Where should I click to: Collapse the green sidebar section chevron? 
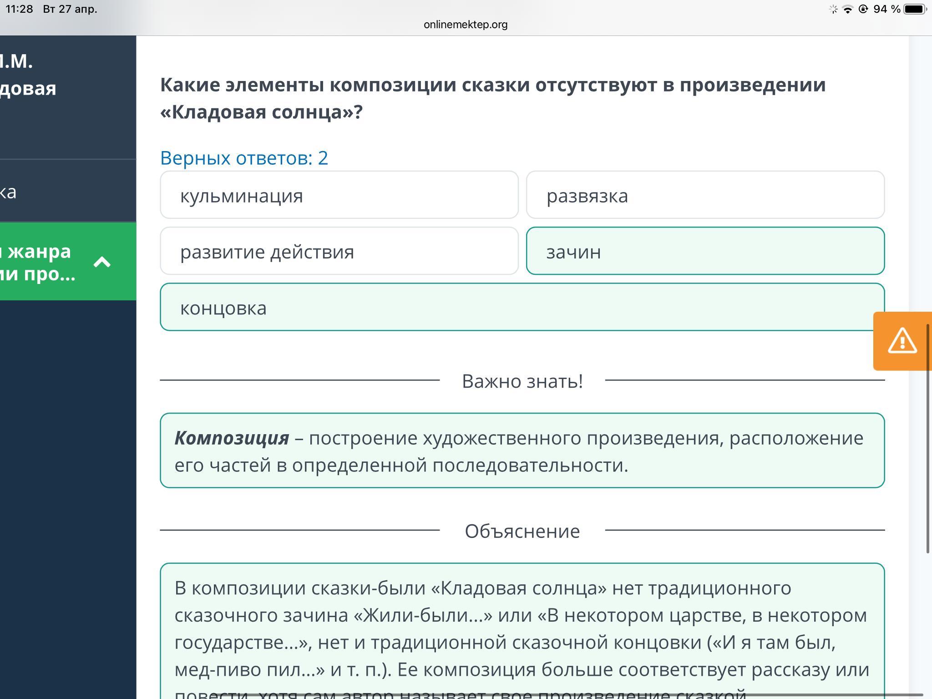click(102, 262)
